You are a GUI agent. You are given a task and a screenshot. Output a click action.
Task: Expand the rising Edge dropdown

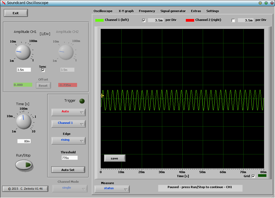click(68, 140)
